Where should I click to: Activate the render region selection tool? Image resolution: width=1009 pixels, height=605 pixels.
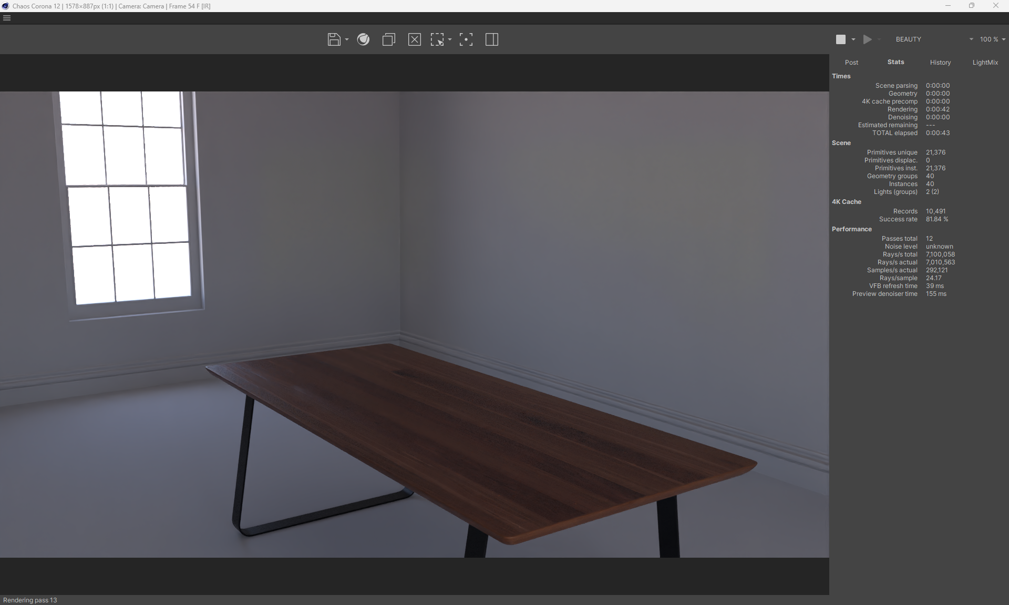tap(437, 39)
